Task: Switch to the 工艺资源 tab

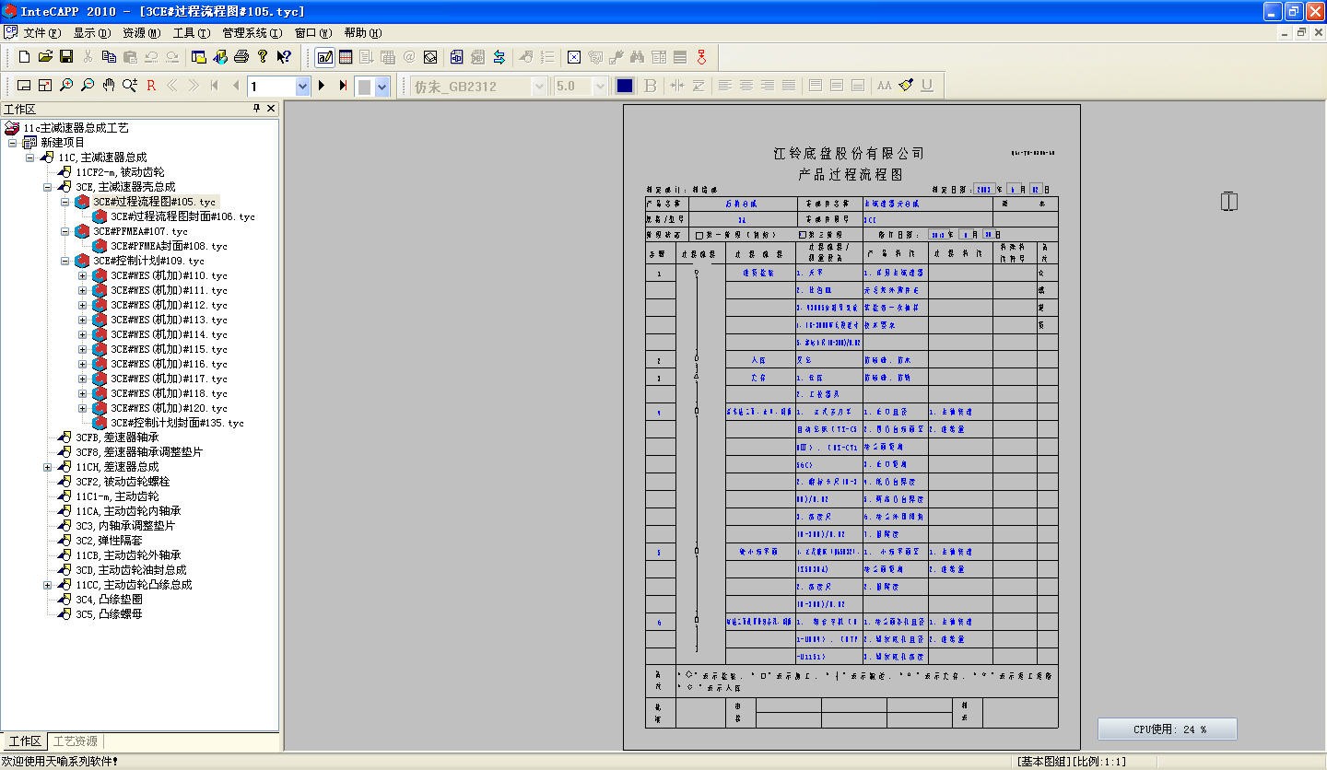Action: click(x=75, y=741)
